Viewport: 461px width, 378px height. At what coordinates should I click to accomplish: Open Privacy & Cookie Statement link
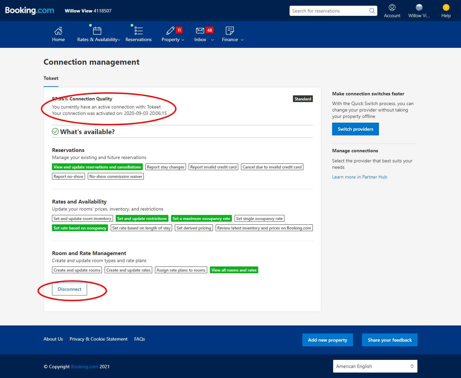coord(99,339)
